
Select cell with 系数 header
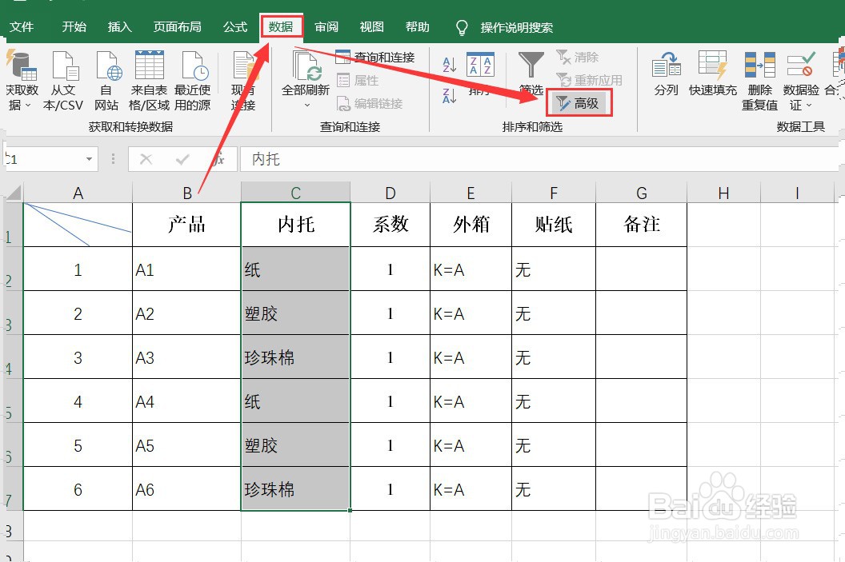pyautogui.click(x=390, y=225)
